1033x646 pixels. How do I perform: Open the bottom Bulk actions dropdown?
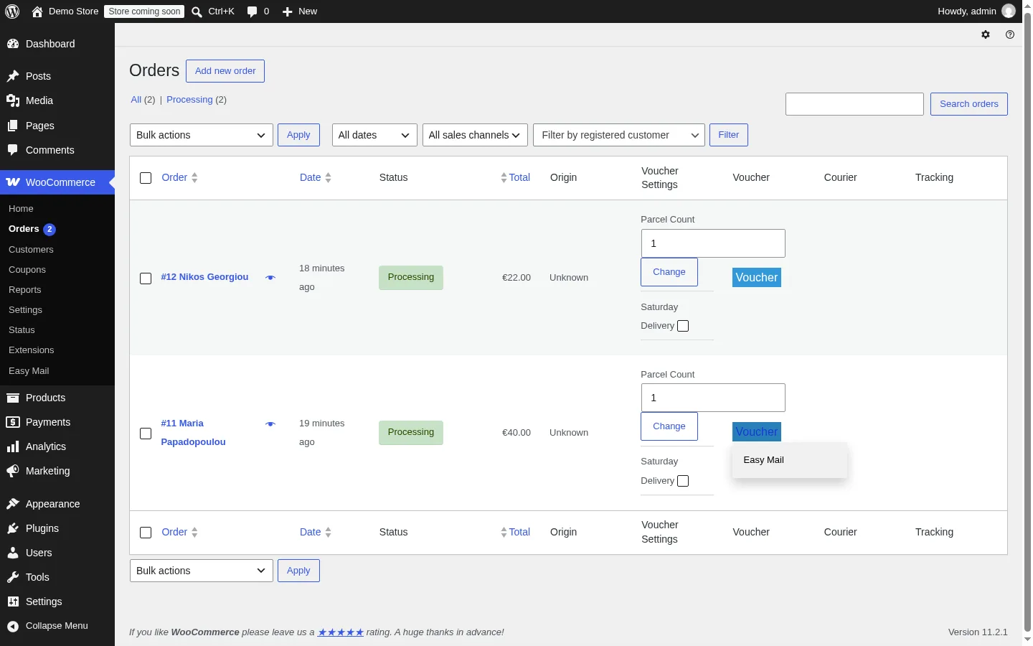(202, 571)
